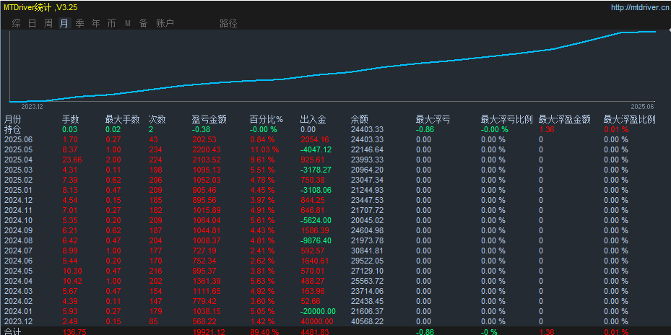Select the 2024.10 month row
This screenshot has width=671, height=335.
[335, 220]
